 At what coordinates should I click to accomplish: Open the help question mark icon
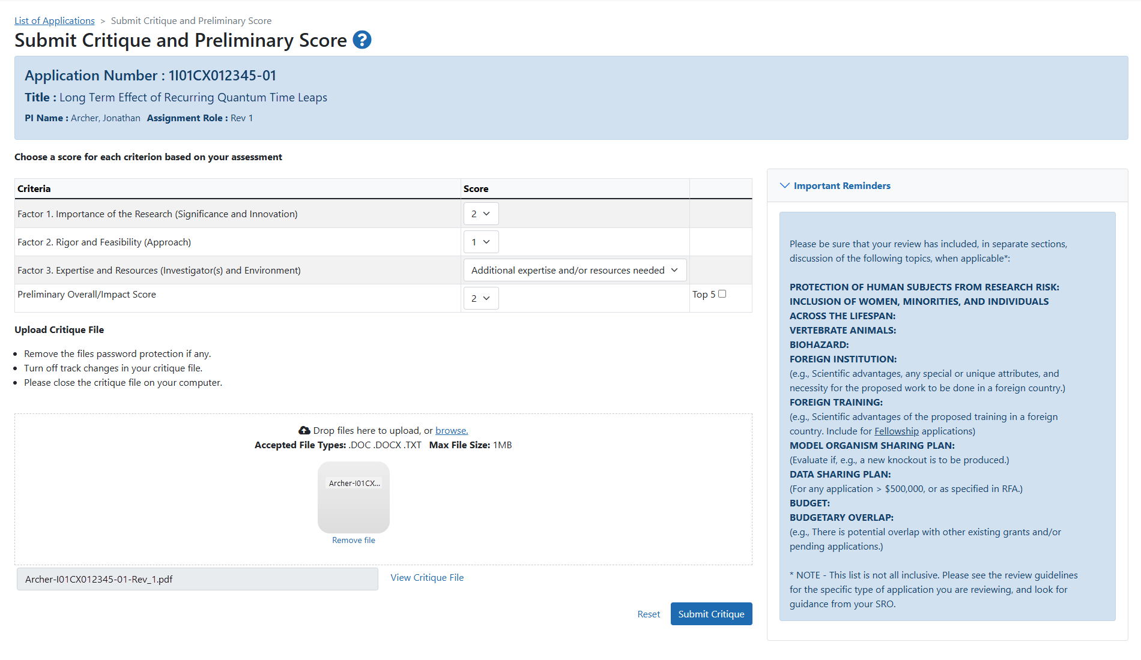362,40
